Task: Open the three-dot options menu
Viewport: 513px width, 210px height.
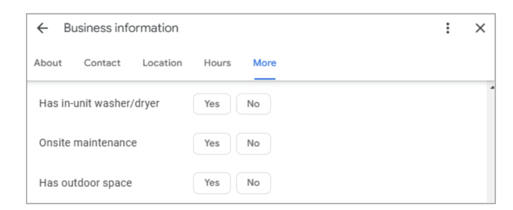Action: coord(447,28)
